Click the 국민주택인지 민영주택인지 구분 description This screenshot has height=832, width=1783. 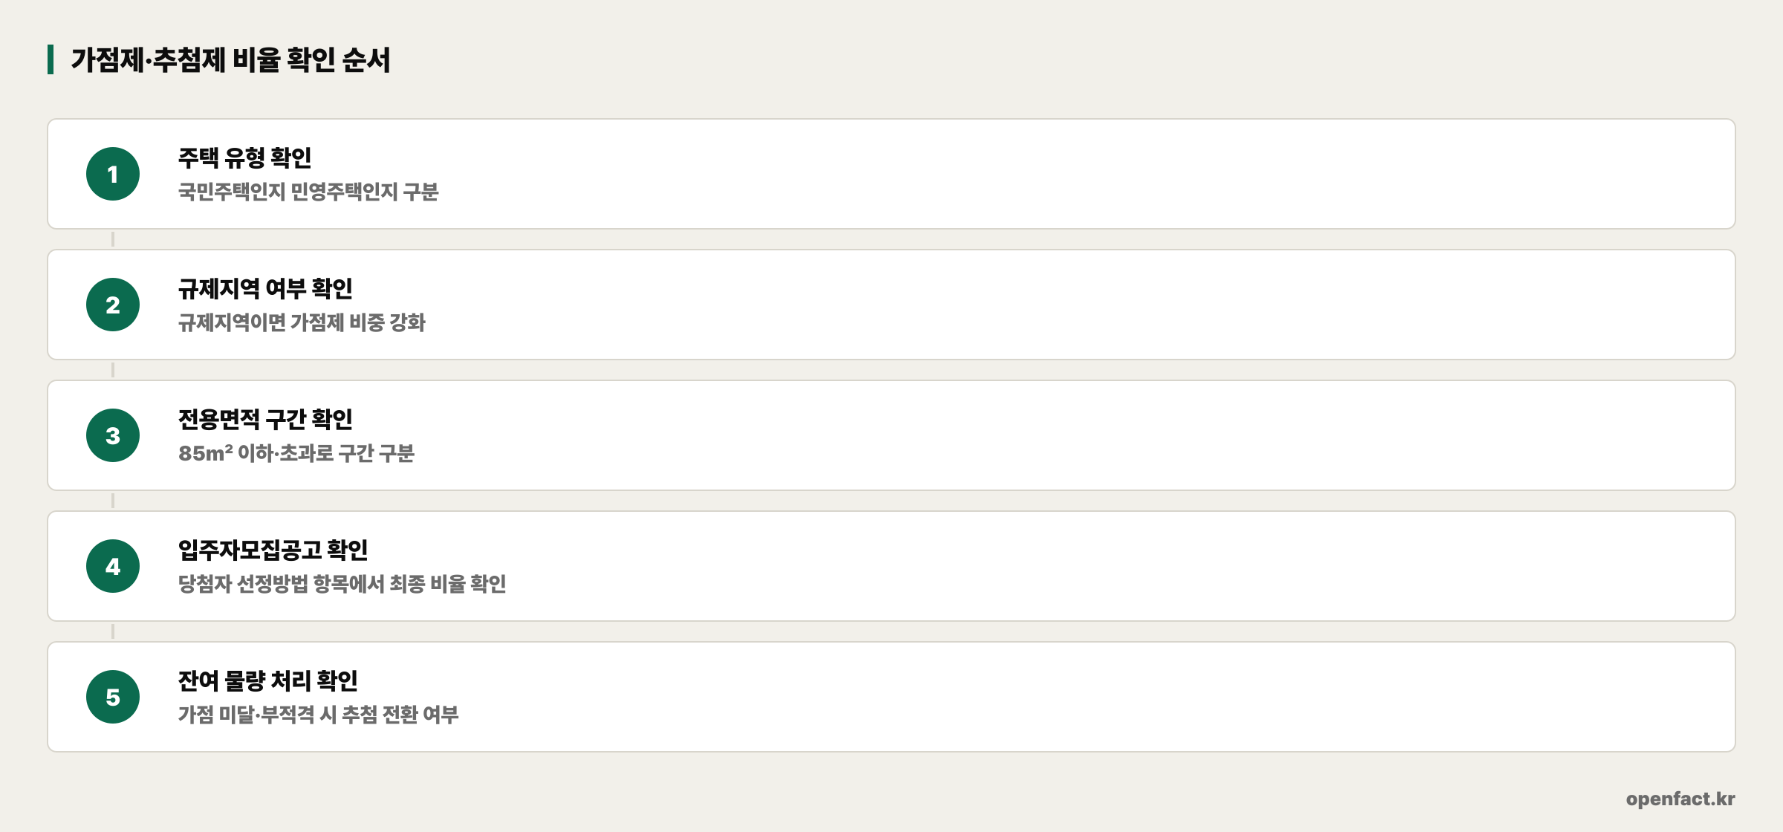coord(308,192)
